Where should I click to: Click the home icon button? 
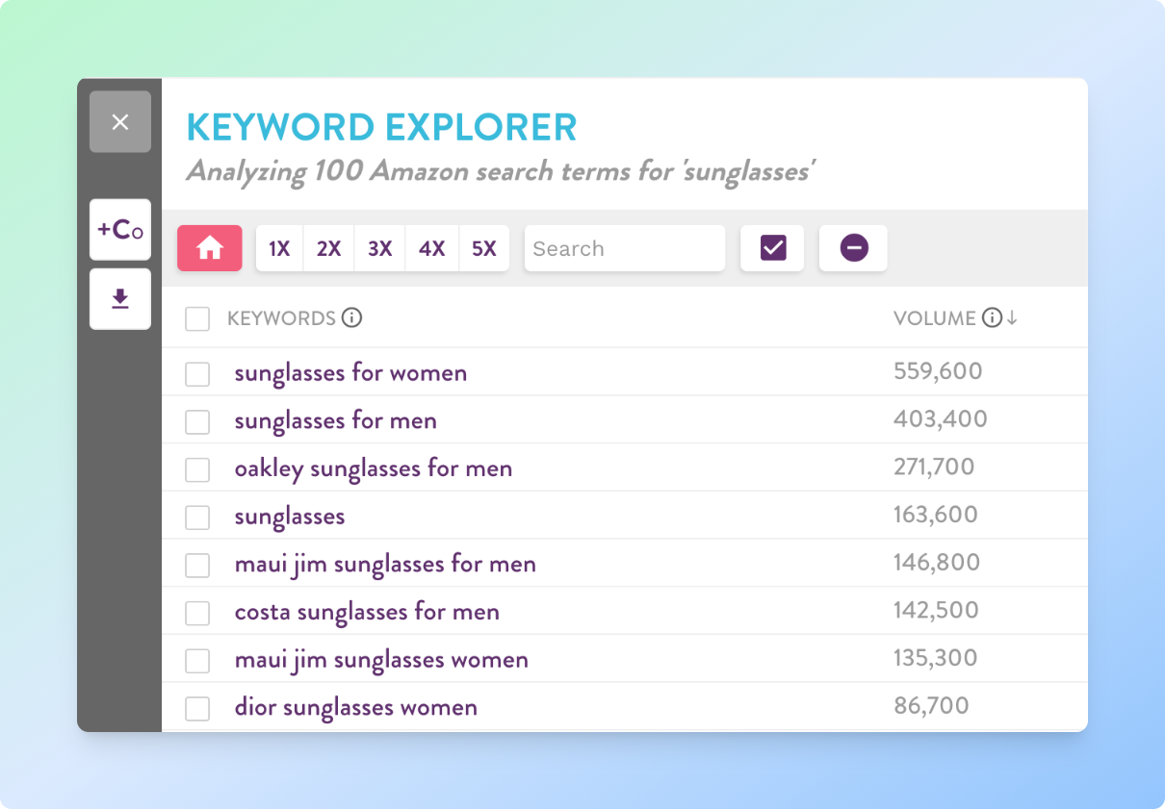(x=210, y=248)
